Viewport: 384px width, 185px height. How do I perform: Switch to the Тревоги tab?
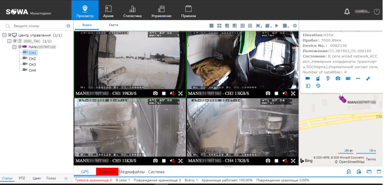pyautogui.click(x=107, y=172)
